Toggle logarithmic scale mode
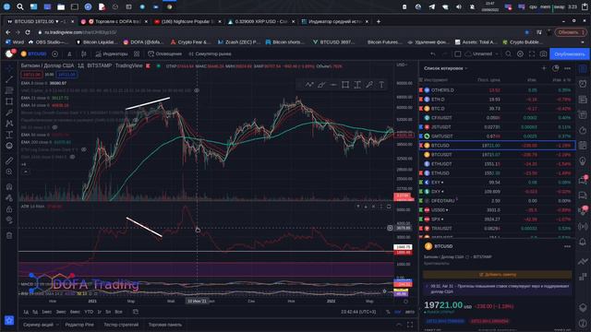Viewport: 591px width, 332px height. coord(398,312)
